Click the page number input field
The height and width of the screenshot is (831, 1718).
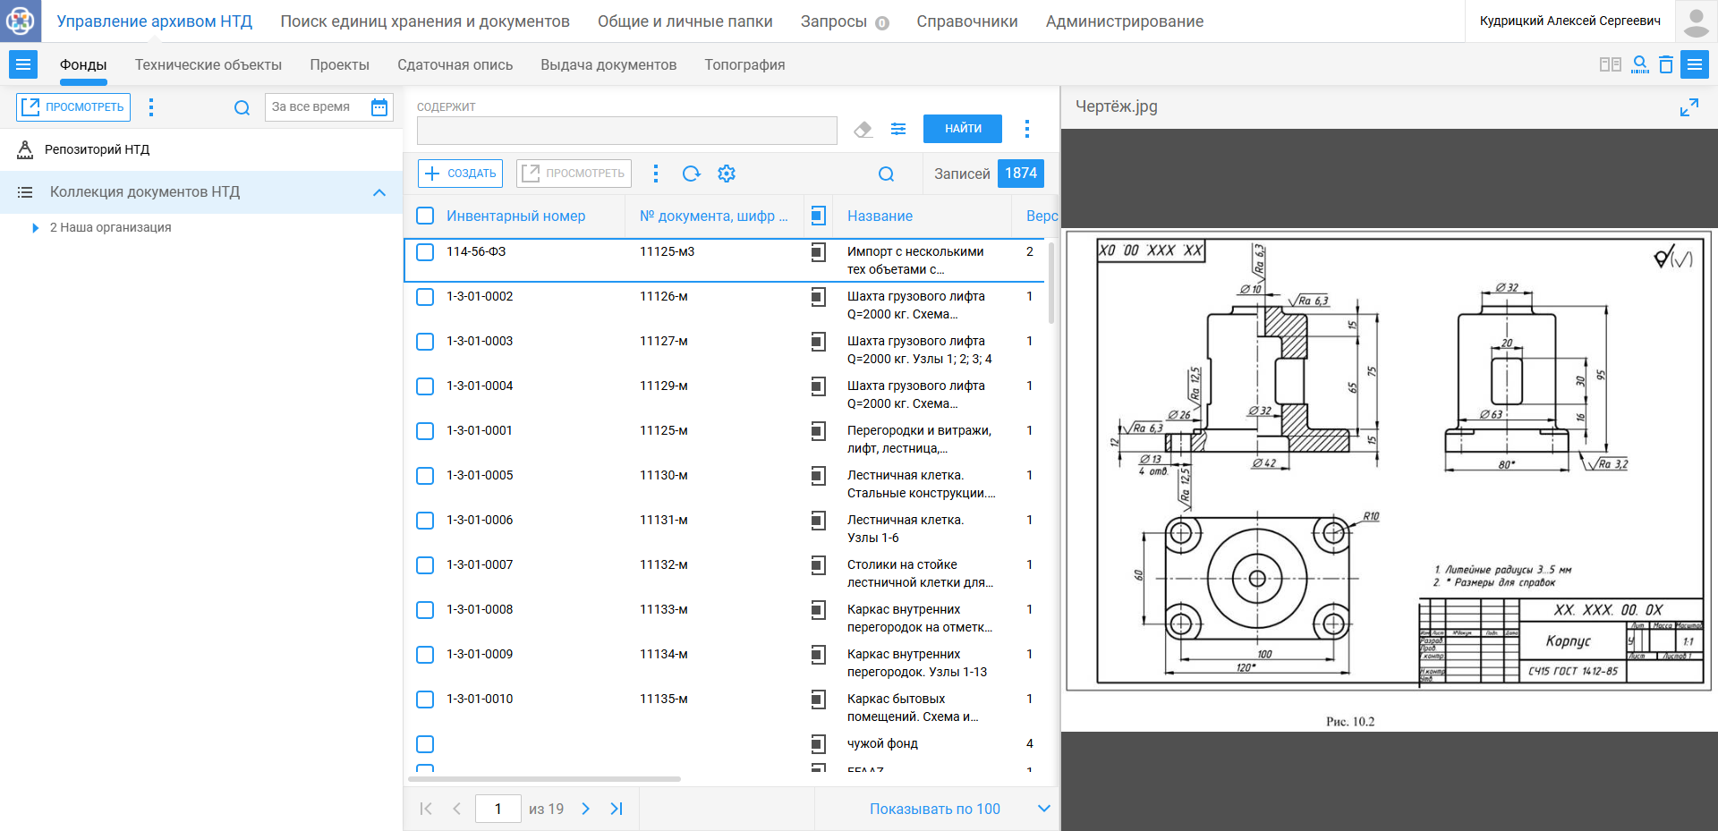(498, 809)
